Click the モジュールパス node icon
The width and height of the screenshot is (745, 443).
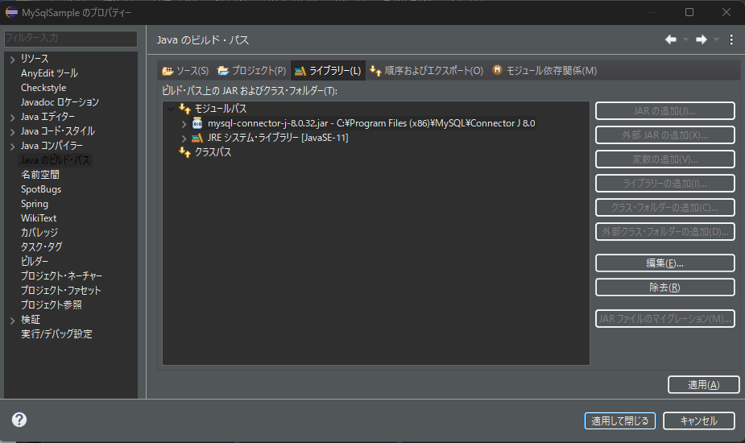pos(184,109)
